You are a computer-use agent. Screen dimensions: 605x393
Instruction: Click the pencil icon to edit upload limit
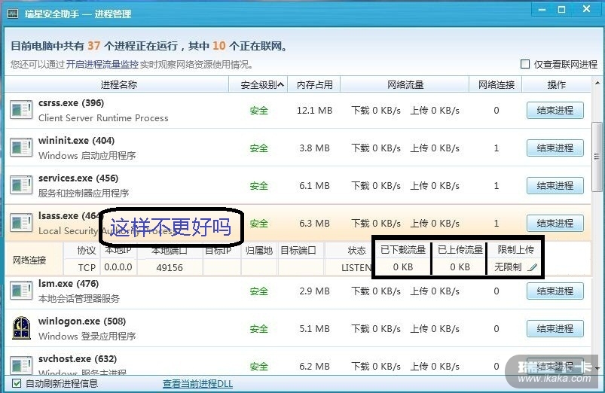[x=533, y=267]
